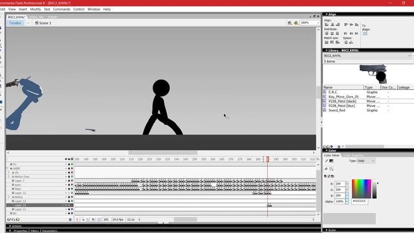Screen dimensions: 414x233
Task: Toggle outline square of FG layer
Action: pyautogui.click(x=72, y=164)
